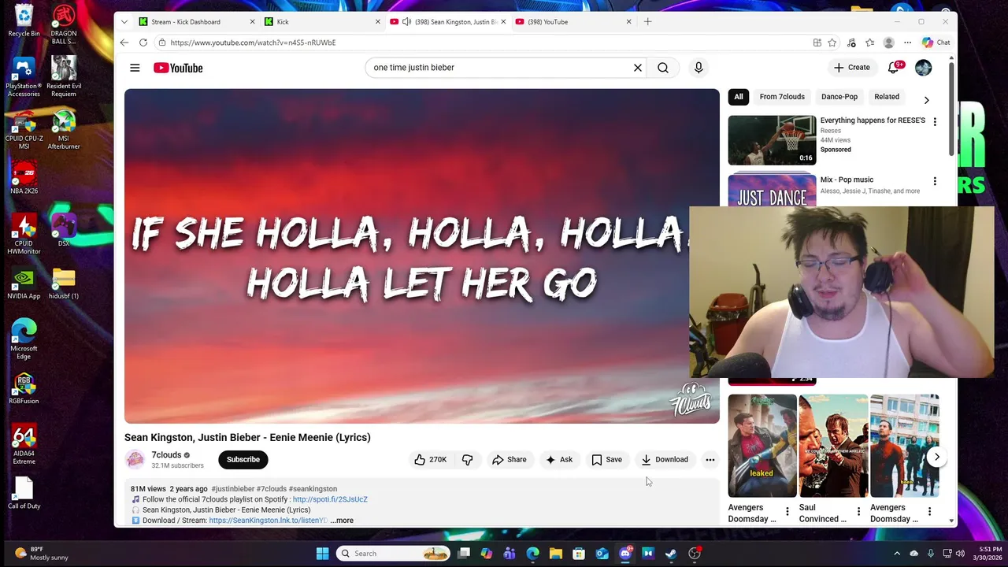
Task: Run search with the magnifying glass button
Action: coord(663,68)
